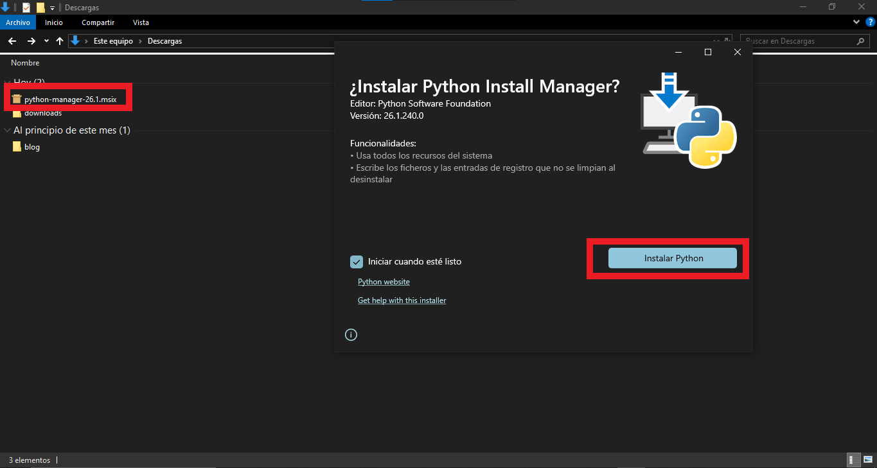Close the Python installer dialog
Screen dimensions: 877x468
(x=738, y=52)
